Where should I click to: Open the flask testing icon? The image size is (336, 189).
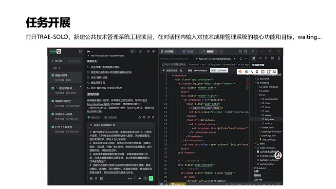coord(279,58)
